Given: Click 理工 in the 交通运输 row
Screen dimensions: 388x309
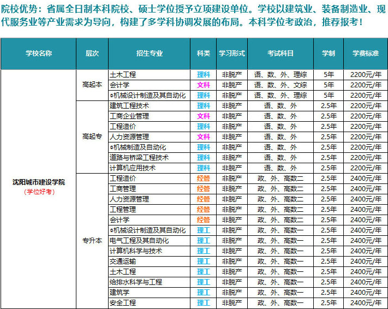Looking at the screenshot, I should 204,262.
